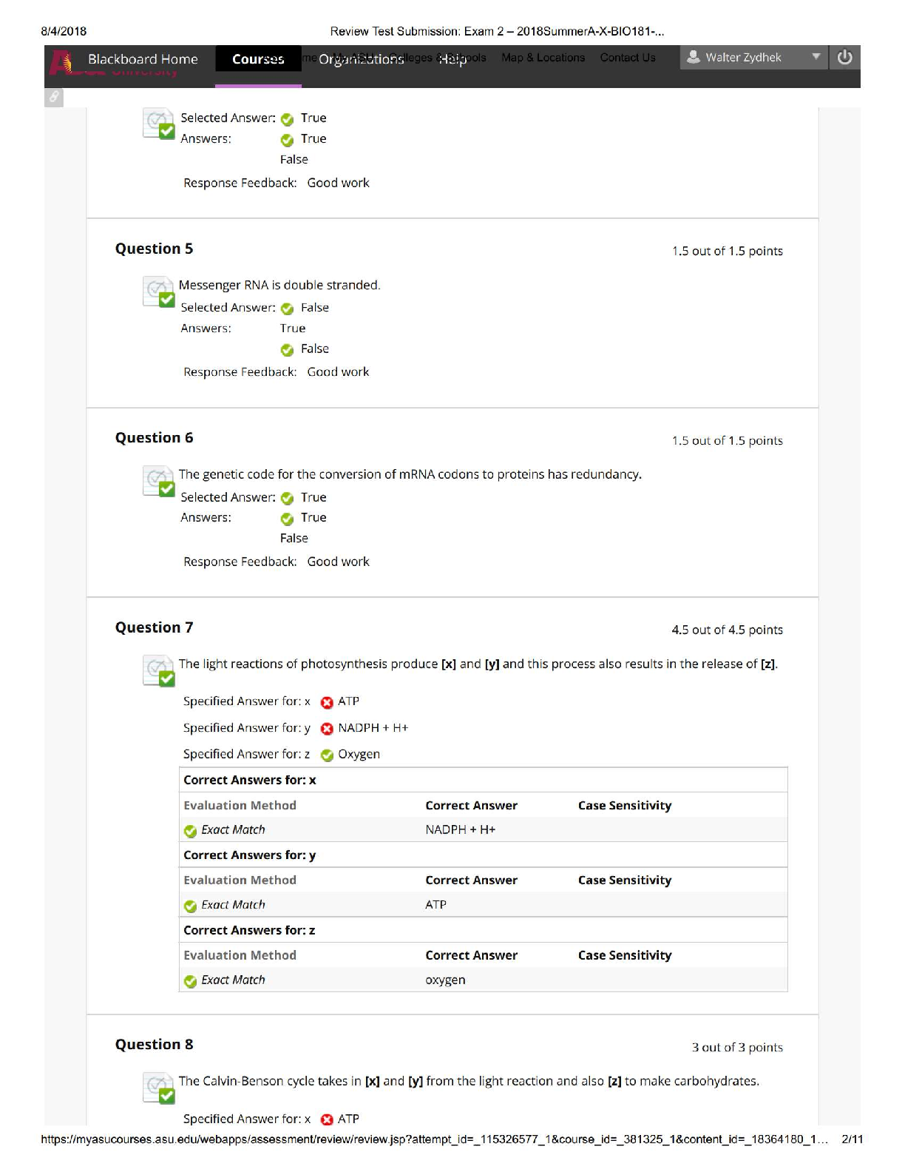Click the red X beside NADPH + H+ answer
Screen dimensions: 905x1172
coord(327,730)
